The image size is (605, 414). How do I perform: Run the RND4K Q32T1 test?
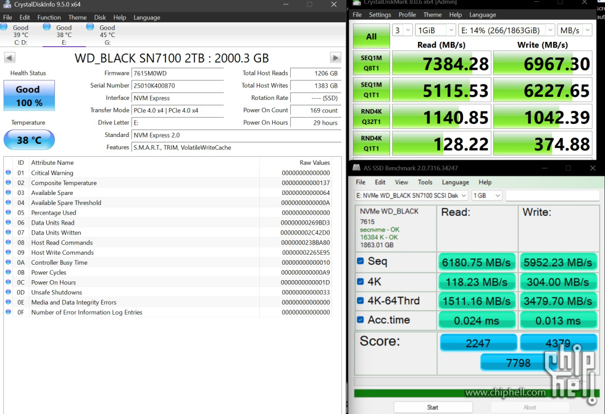(x=371, y=117)
